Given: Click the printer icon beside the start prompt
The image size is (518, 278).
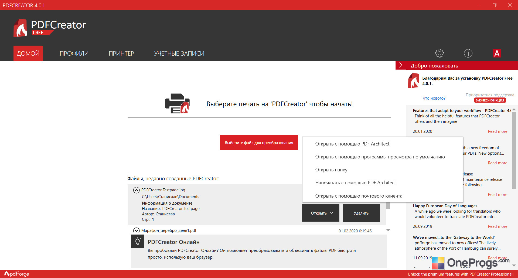Looking at the screenshot, I should tap(177, 103).
